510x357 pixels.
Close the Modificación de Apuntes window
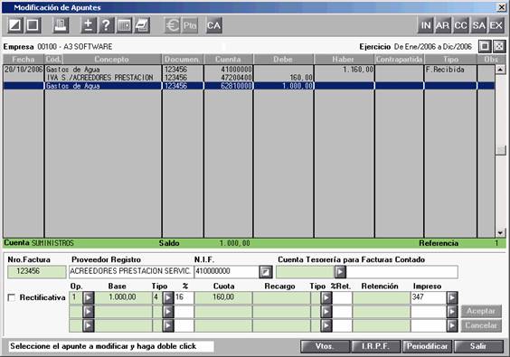point(502,7)
